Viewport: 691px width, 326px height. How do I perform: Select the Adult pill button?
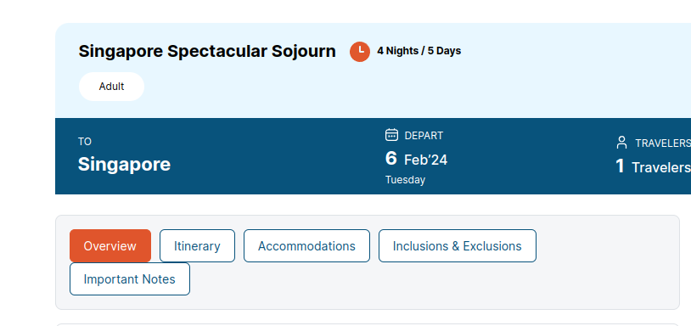coord(111,87)
